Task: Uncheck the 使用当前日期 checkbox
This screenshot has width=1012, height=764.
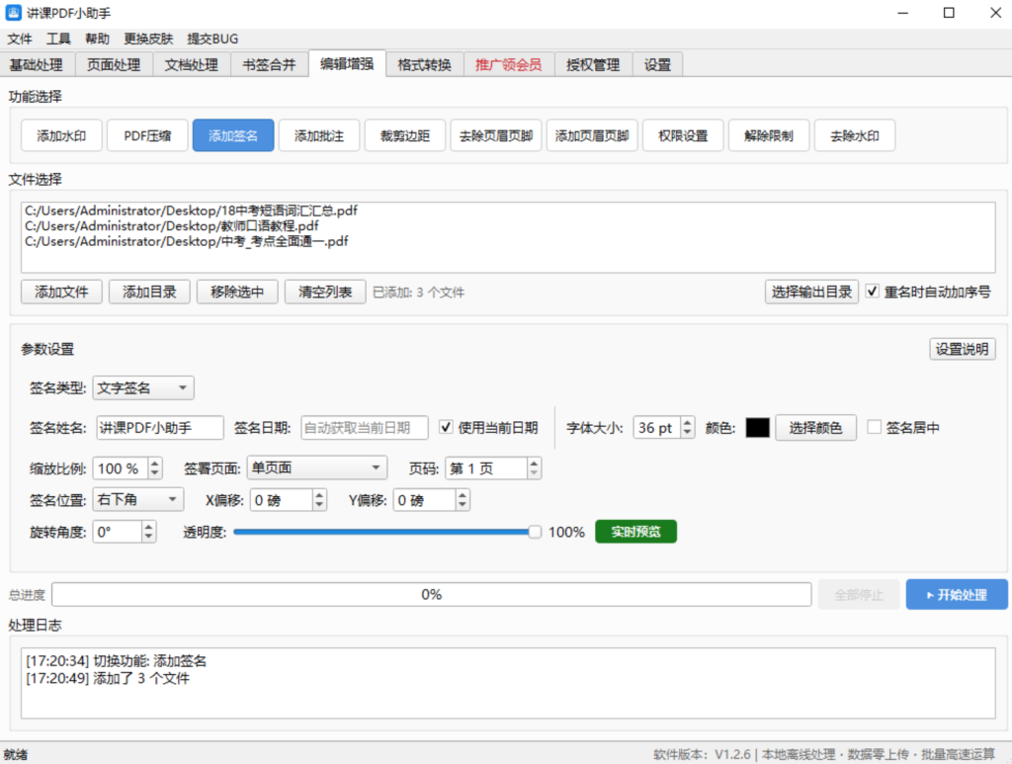Action: point(446,427)
